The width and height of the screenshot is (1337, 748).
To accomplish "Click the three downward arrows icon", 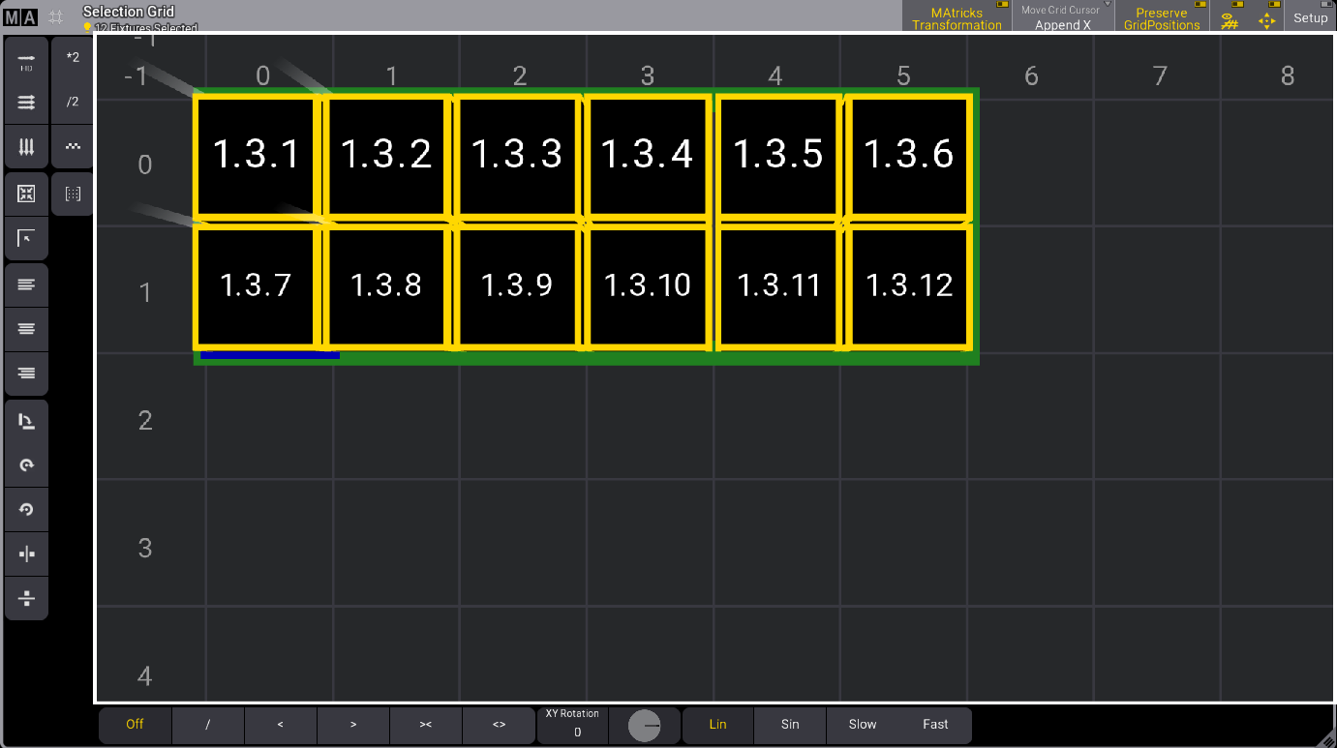I will tap(26, 147).
